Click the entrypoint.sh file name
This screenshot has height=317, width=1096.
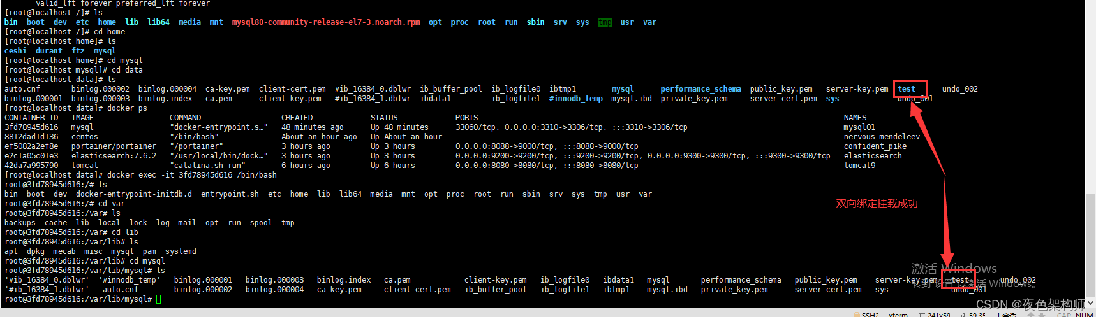pos(230,194)
